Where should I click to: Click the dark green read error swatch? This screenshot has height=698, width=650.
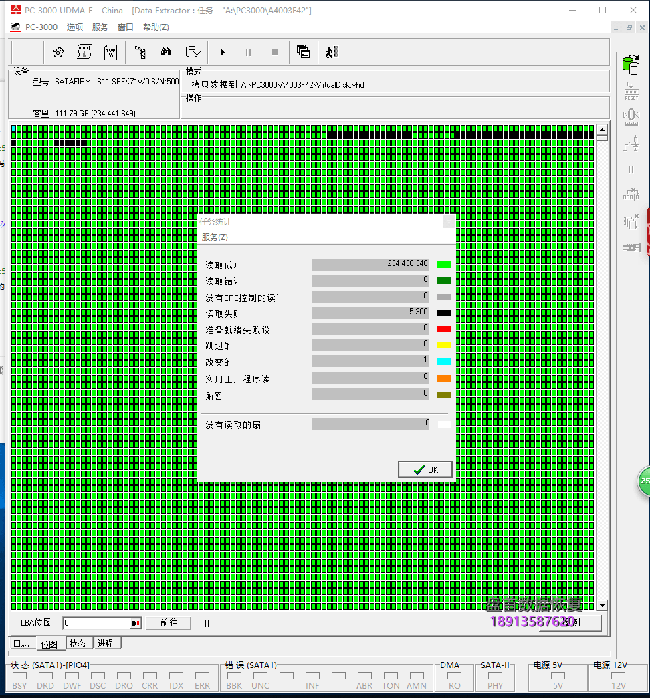(444, 281)
